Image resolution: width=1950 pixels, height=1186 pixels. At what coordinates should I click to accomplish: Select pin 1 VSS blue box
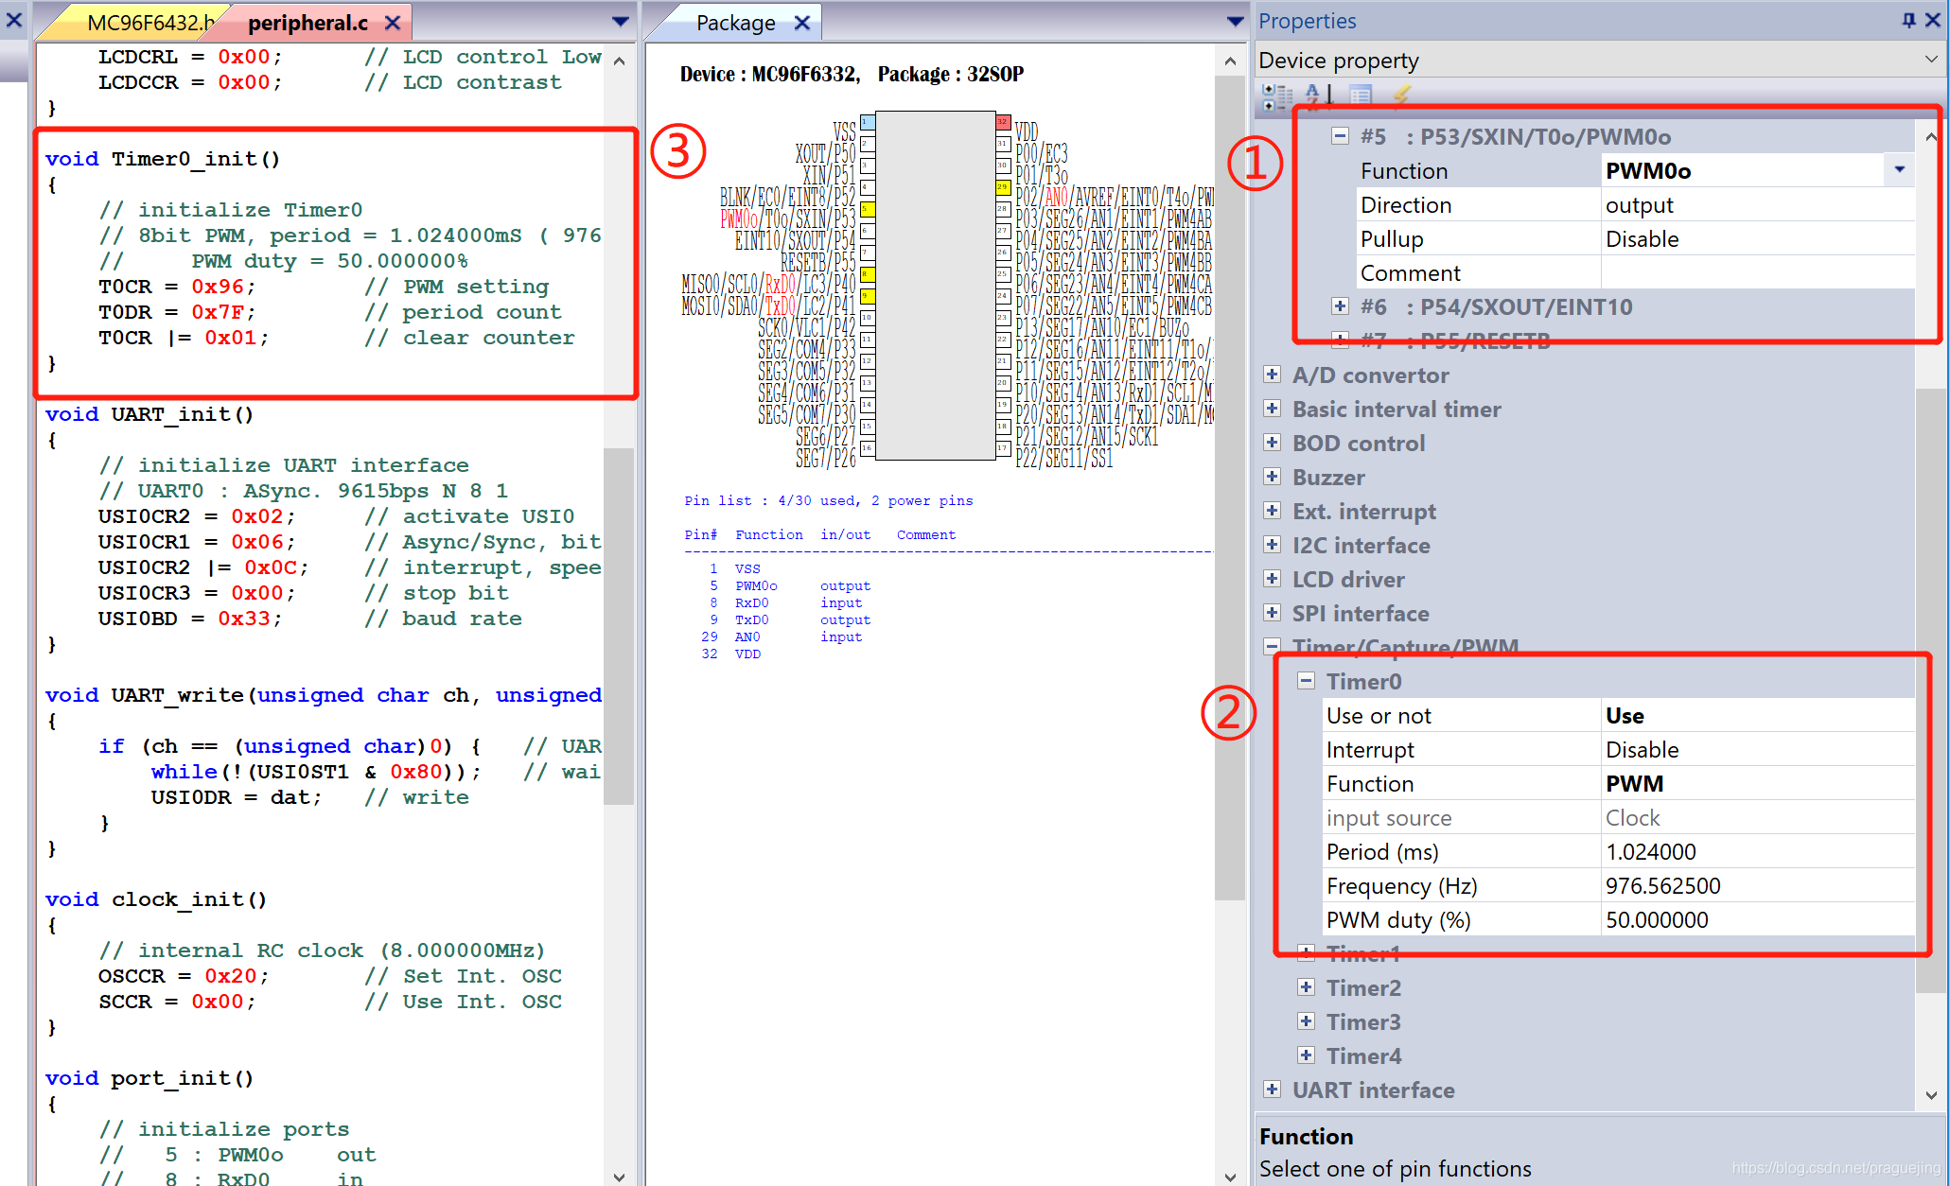867,122
